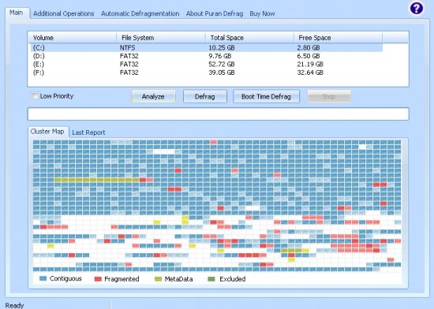
Task: Open the Buy Now tab
Action: pos(262,13)
